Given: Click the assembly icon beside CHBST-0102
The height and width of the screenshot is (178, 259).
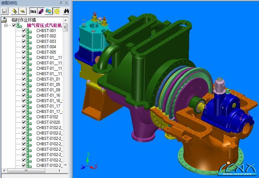Looking at the screenshot, I should [29, 117].
